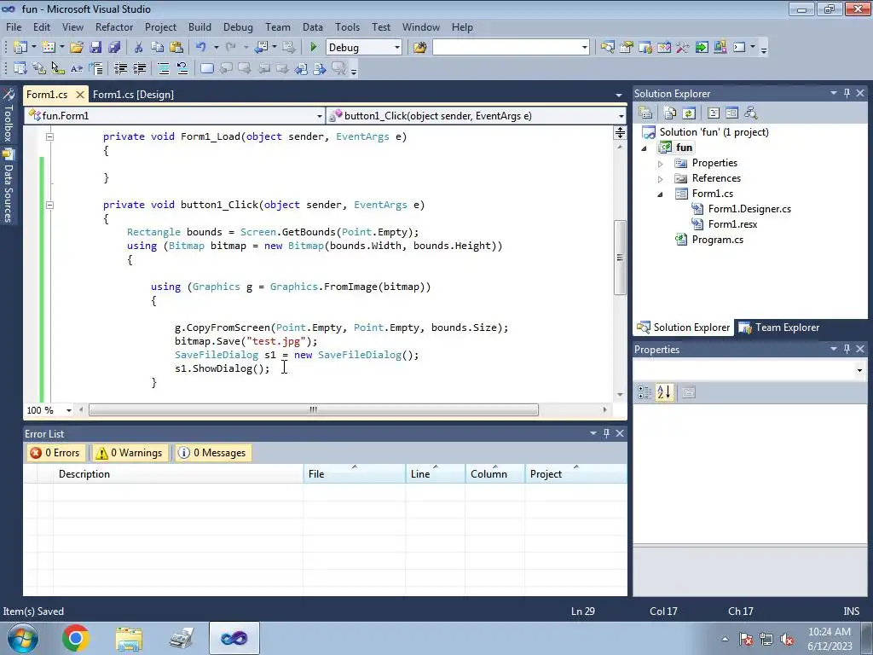
Task: Click the Navigate Backward toolbar icon
Action: tap(261, 48)
